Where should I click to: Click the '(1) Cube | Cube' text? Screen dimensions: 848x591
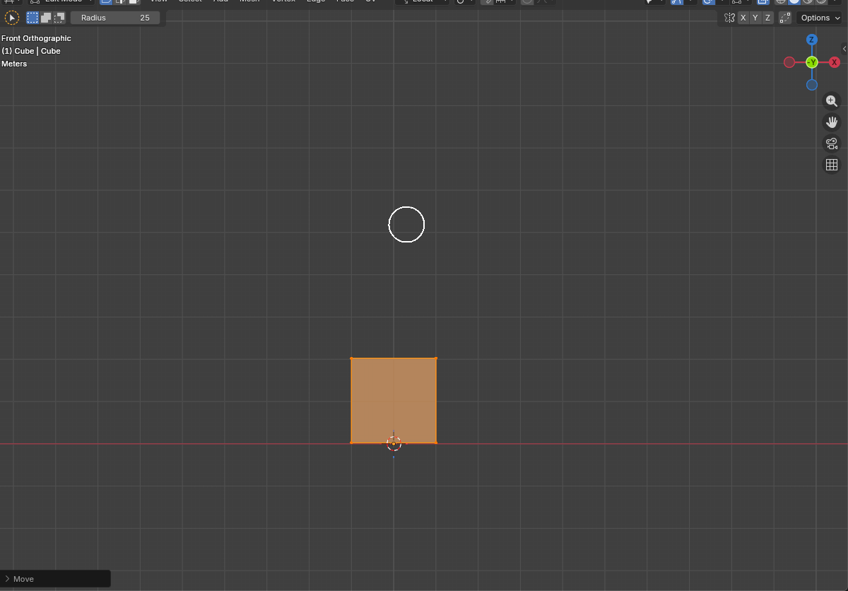(x=31, y=51)
